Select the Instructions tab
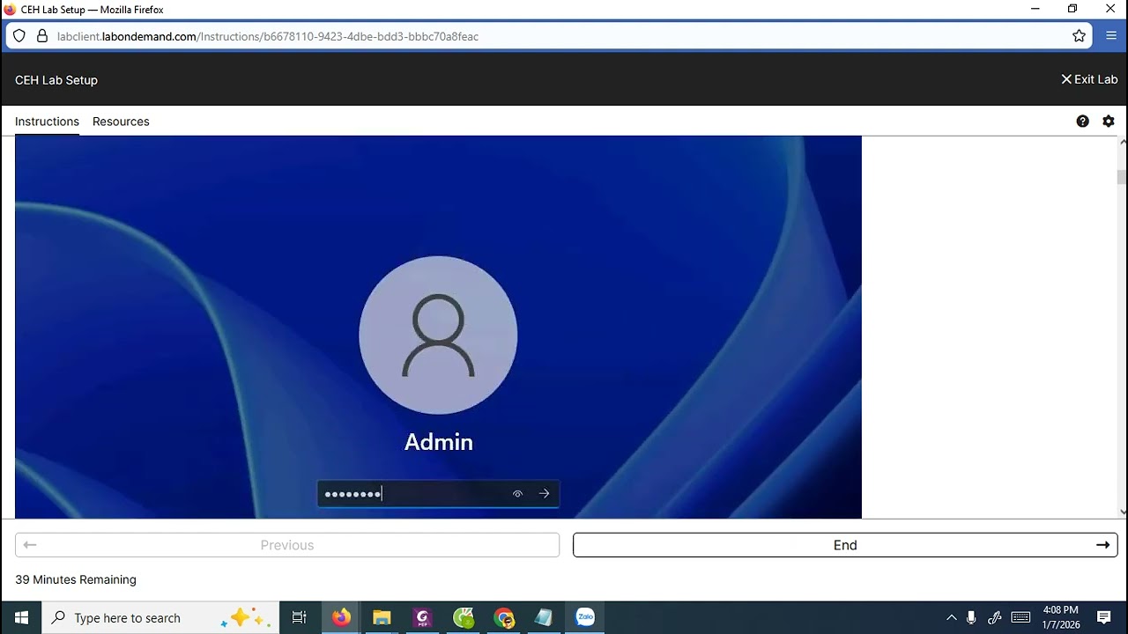This screenshot has width=1128, height=634. [47, 122]
